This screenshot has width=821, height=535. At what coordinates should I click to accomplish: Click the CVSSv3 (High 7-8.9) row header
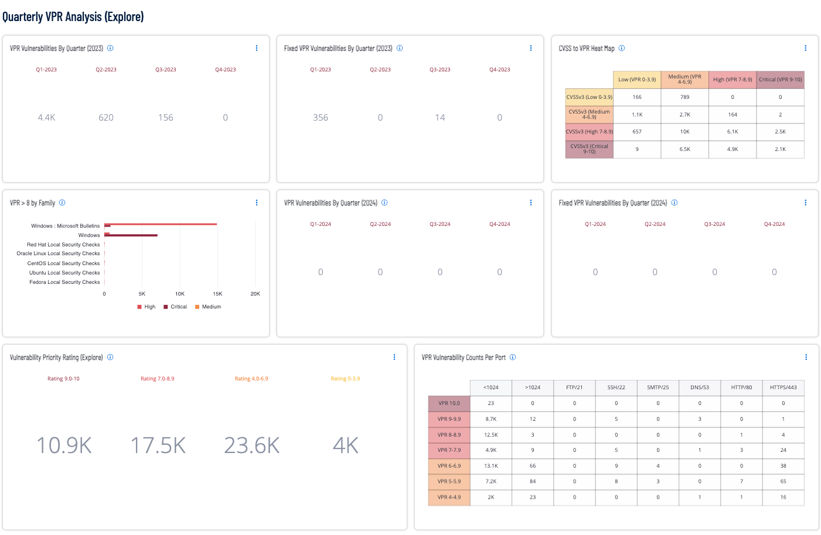click(x=590, y=132)
